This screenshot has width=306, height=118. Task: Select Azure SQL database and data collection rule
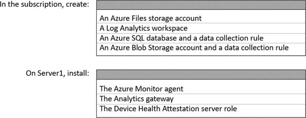tap(201, 38)
